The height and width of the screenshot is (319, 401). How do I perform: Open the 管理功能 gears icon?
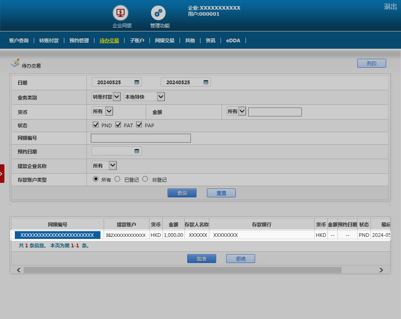pos(158,13)
